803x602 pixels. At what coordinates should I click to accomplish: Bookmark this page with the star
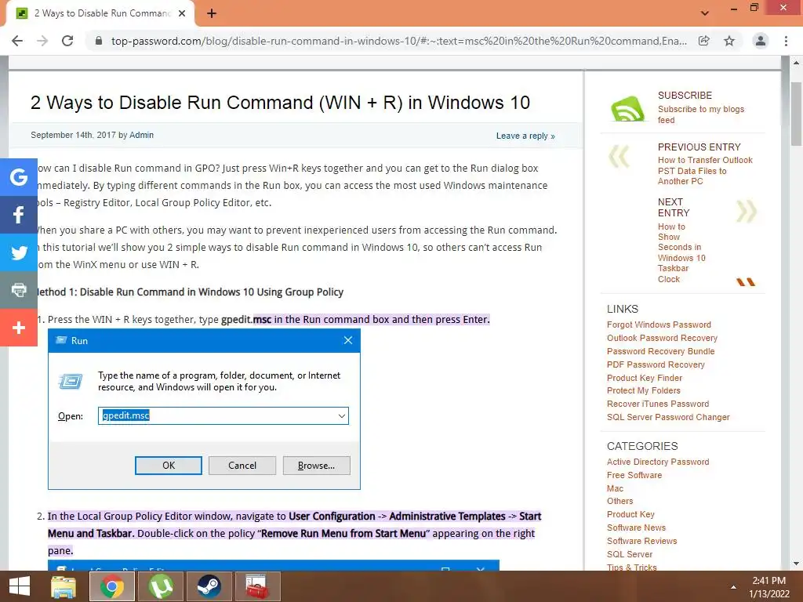point(729,41)
